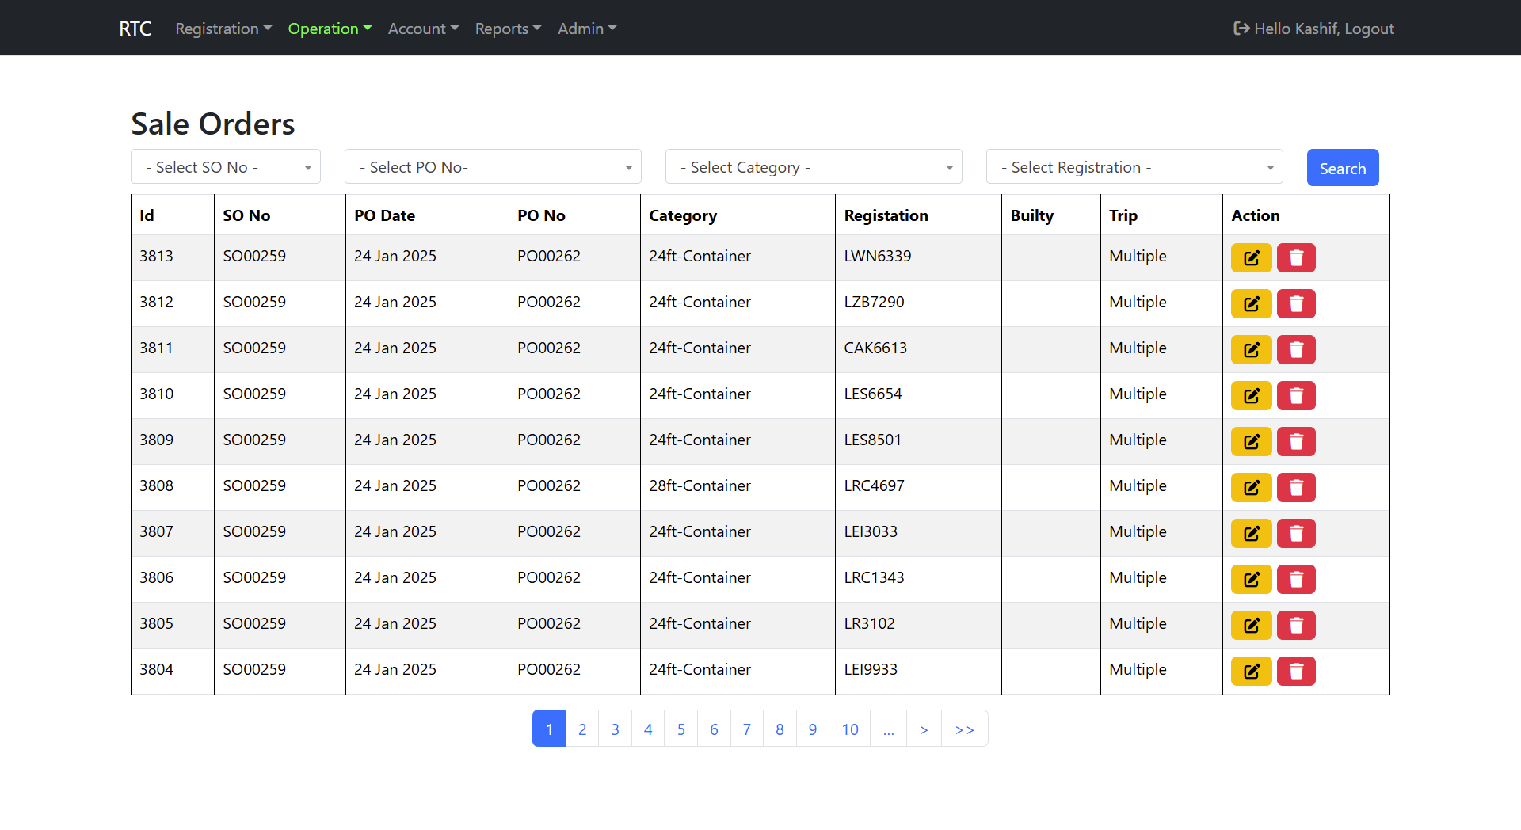Delete the order with registration LEI3033
The image size is (1521, 830).
click(1296, 533)
